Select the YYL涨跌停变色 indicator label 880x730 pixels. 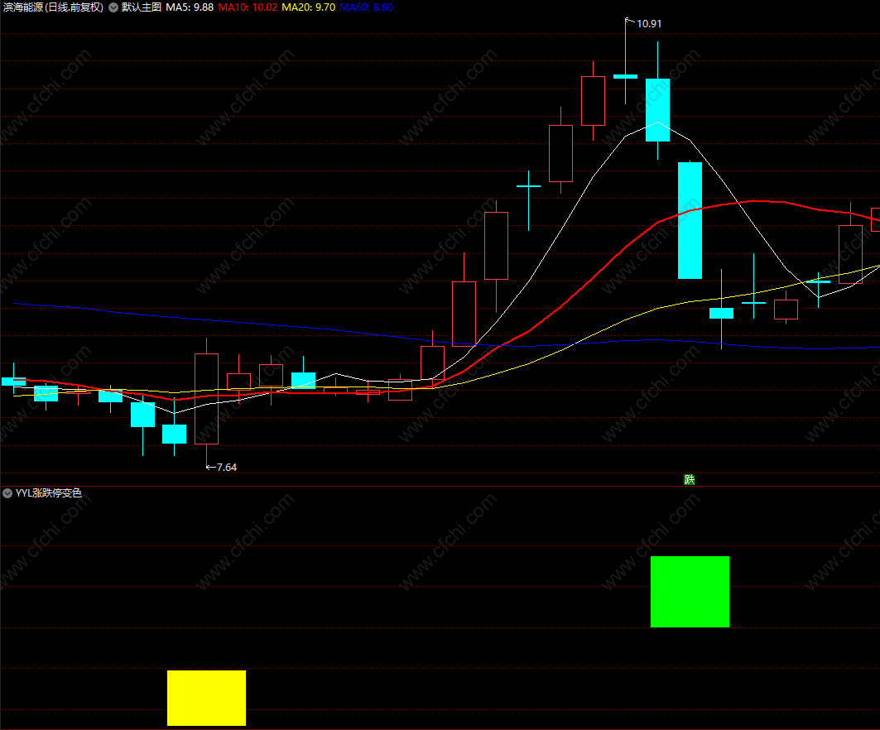49,493
